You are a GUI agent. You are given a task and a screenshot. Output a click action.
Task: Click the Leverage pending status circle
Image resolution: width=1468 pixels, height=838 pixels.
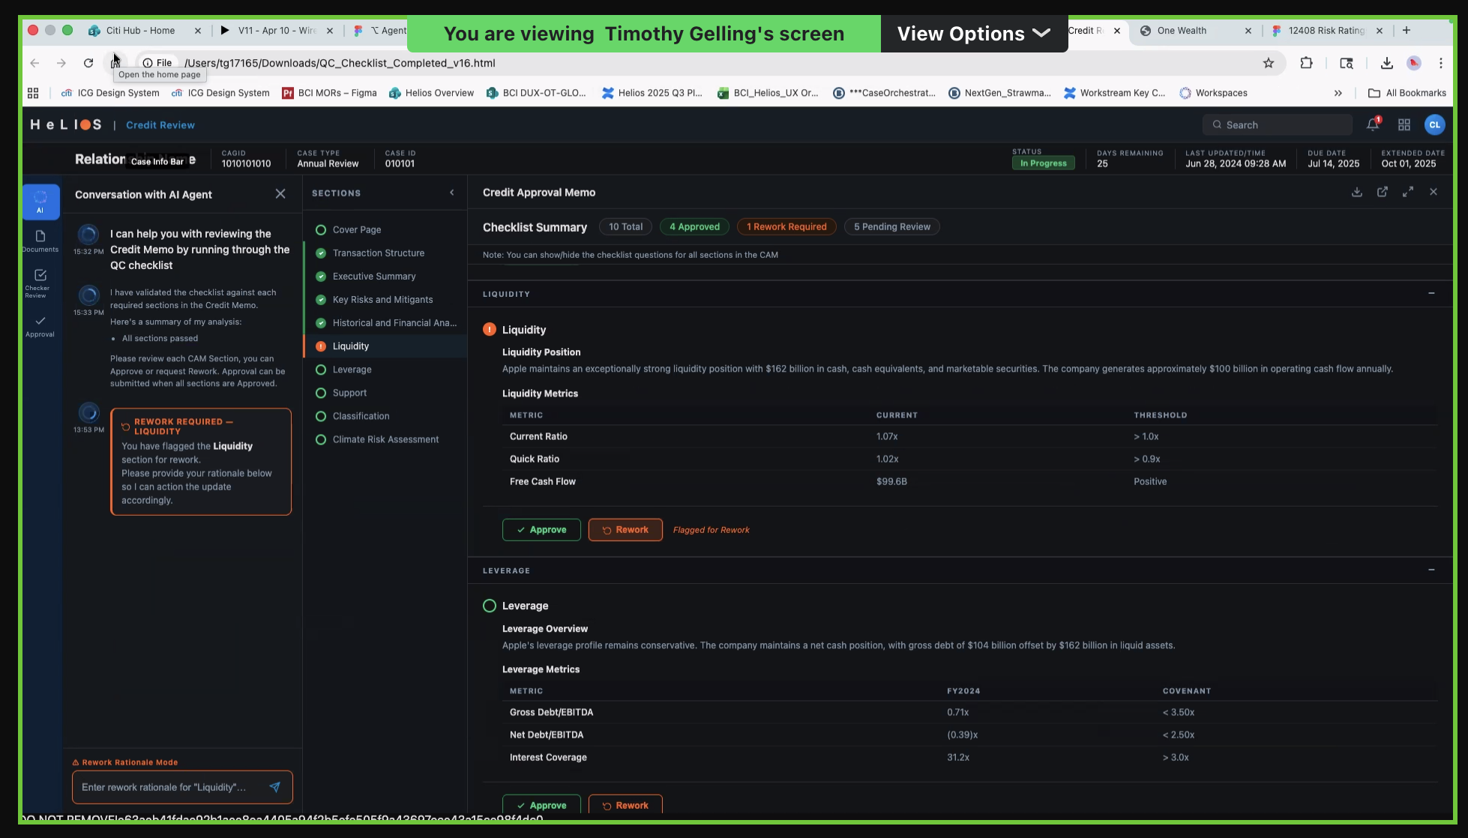pos(490,606)
